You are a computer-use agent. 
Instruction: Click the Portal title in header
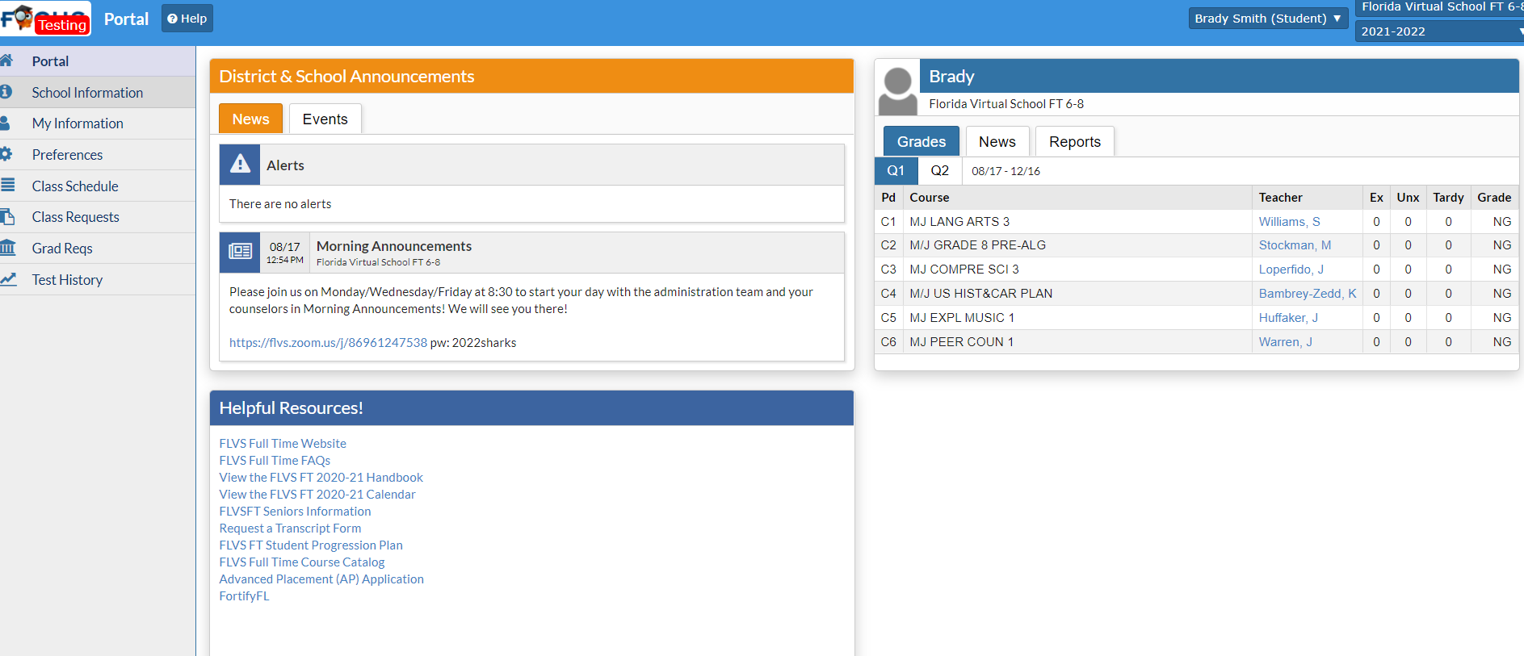click(x=126, y=19)
